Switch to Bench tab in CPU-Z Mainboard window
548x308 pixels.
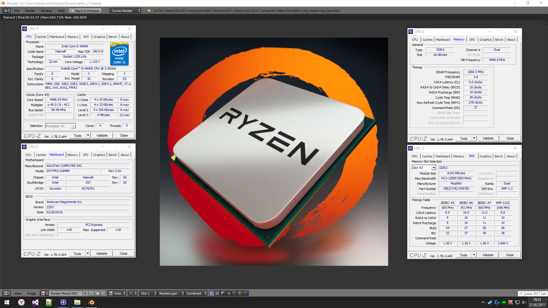[x=112, y=155]
